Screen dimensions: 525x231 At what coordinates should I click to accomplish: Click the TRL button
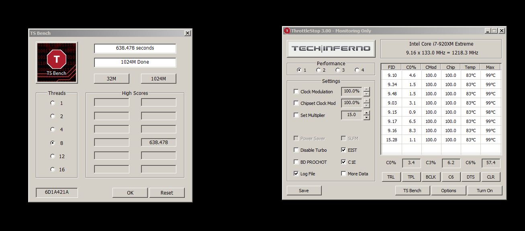point(391,177)
